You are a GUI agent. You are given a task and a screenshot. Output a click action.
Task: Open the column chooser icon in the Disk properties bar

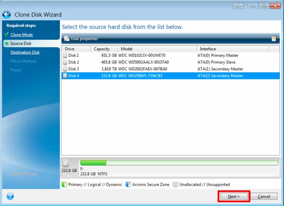click(274, 39)
